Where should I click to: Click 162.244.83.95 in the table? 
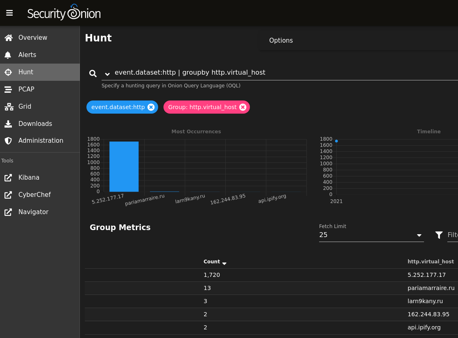(x=429, y=315)
